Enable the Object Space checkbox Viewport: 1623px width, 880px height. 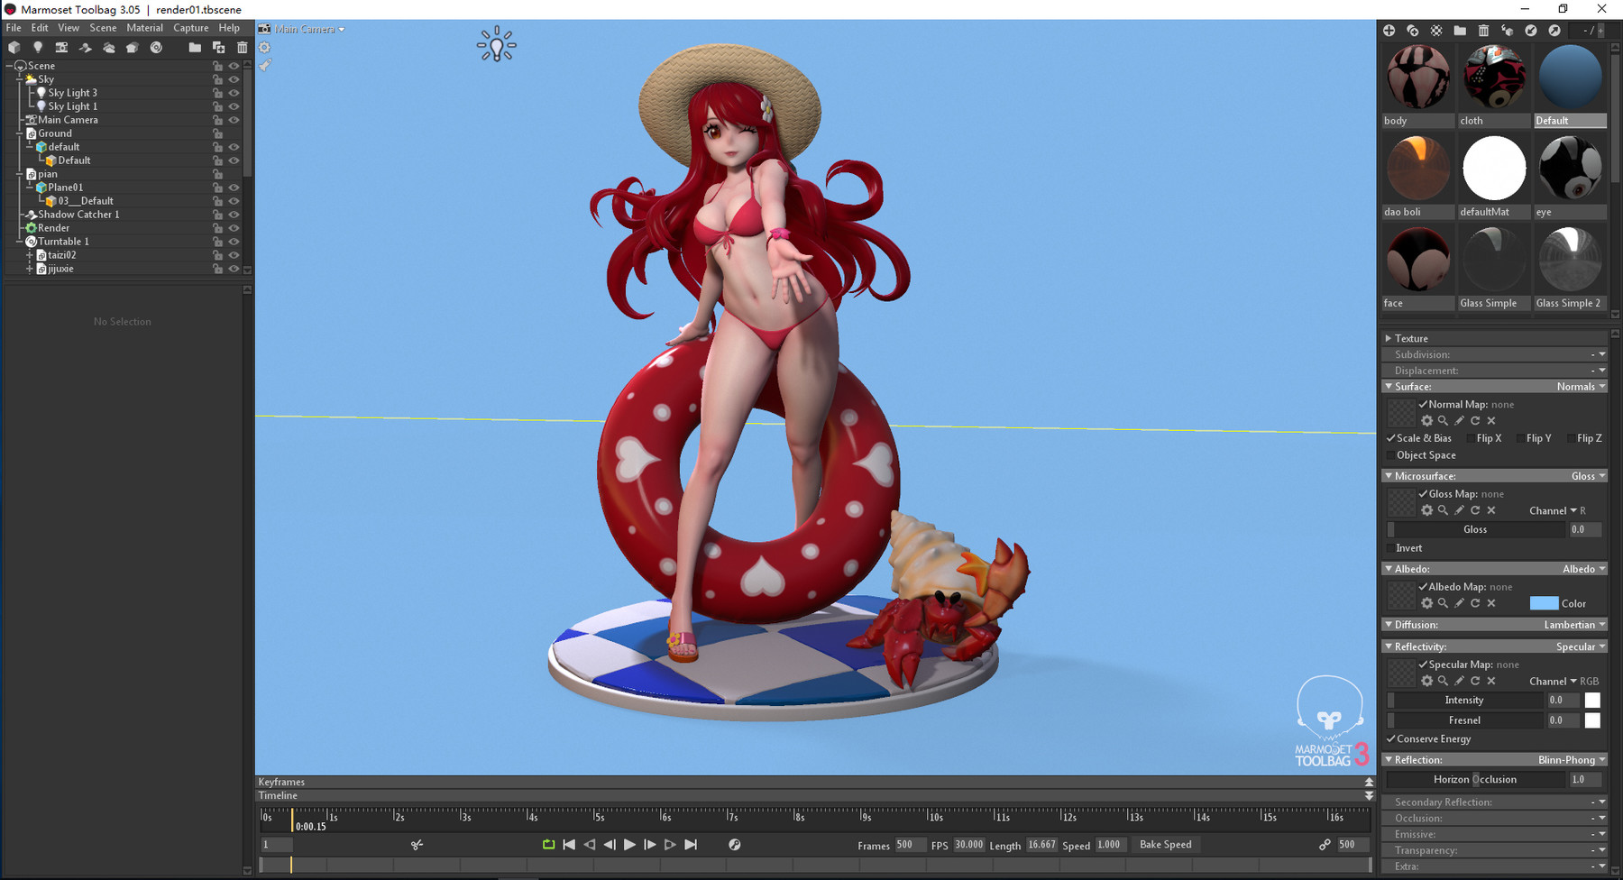click(1392, 455)
